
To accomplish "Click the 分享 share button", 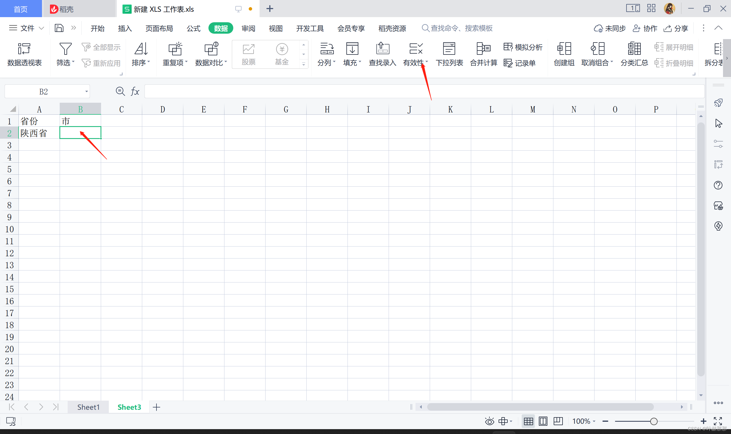I will (x=676, y=28).
